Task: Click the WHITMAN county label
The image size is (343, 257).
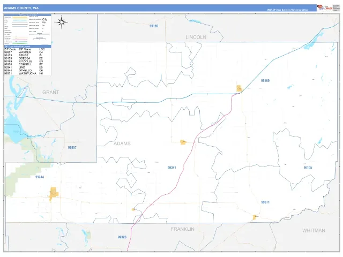Action: point(314,231)
